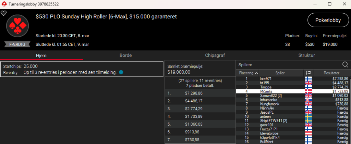Open the Chipsgraf tab
This screenshot has height=144, width=351.
tap(215, 55)
